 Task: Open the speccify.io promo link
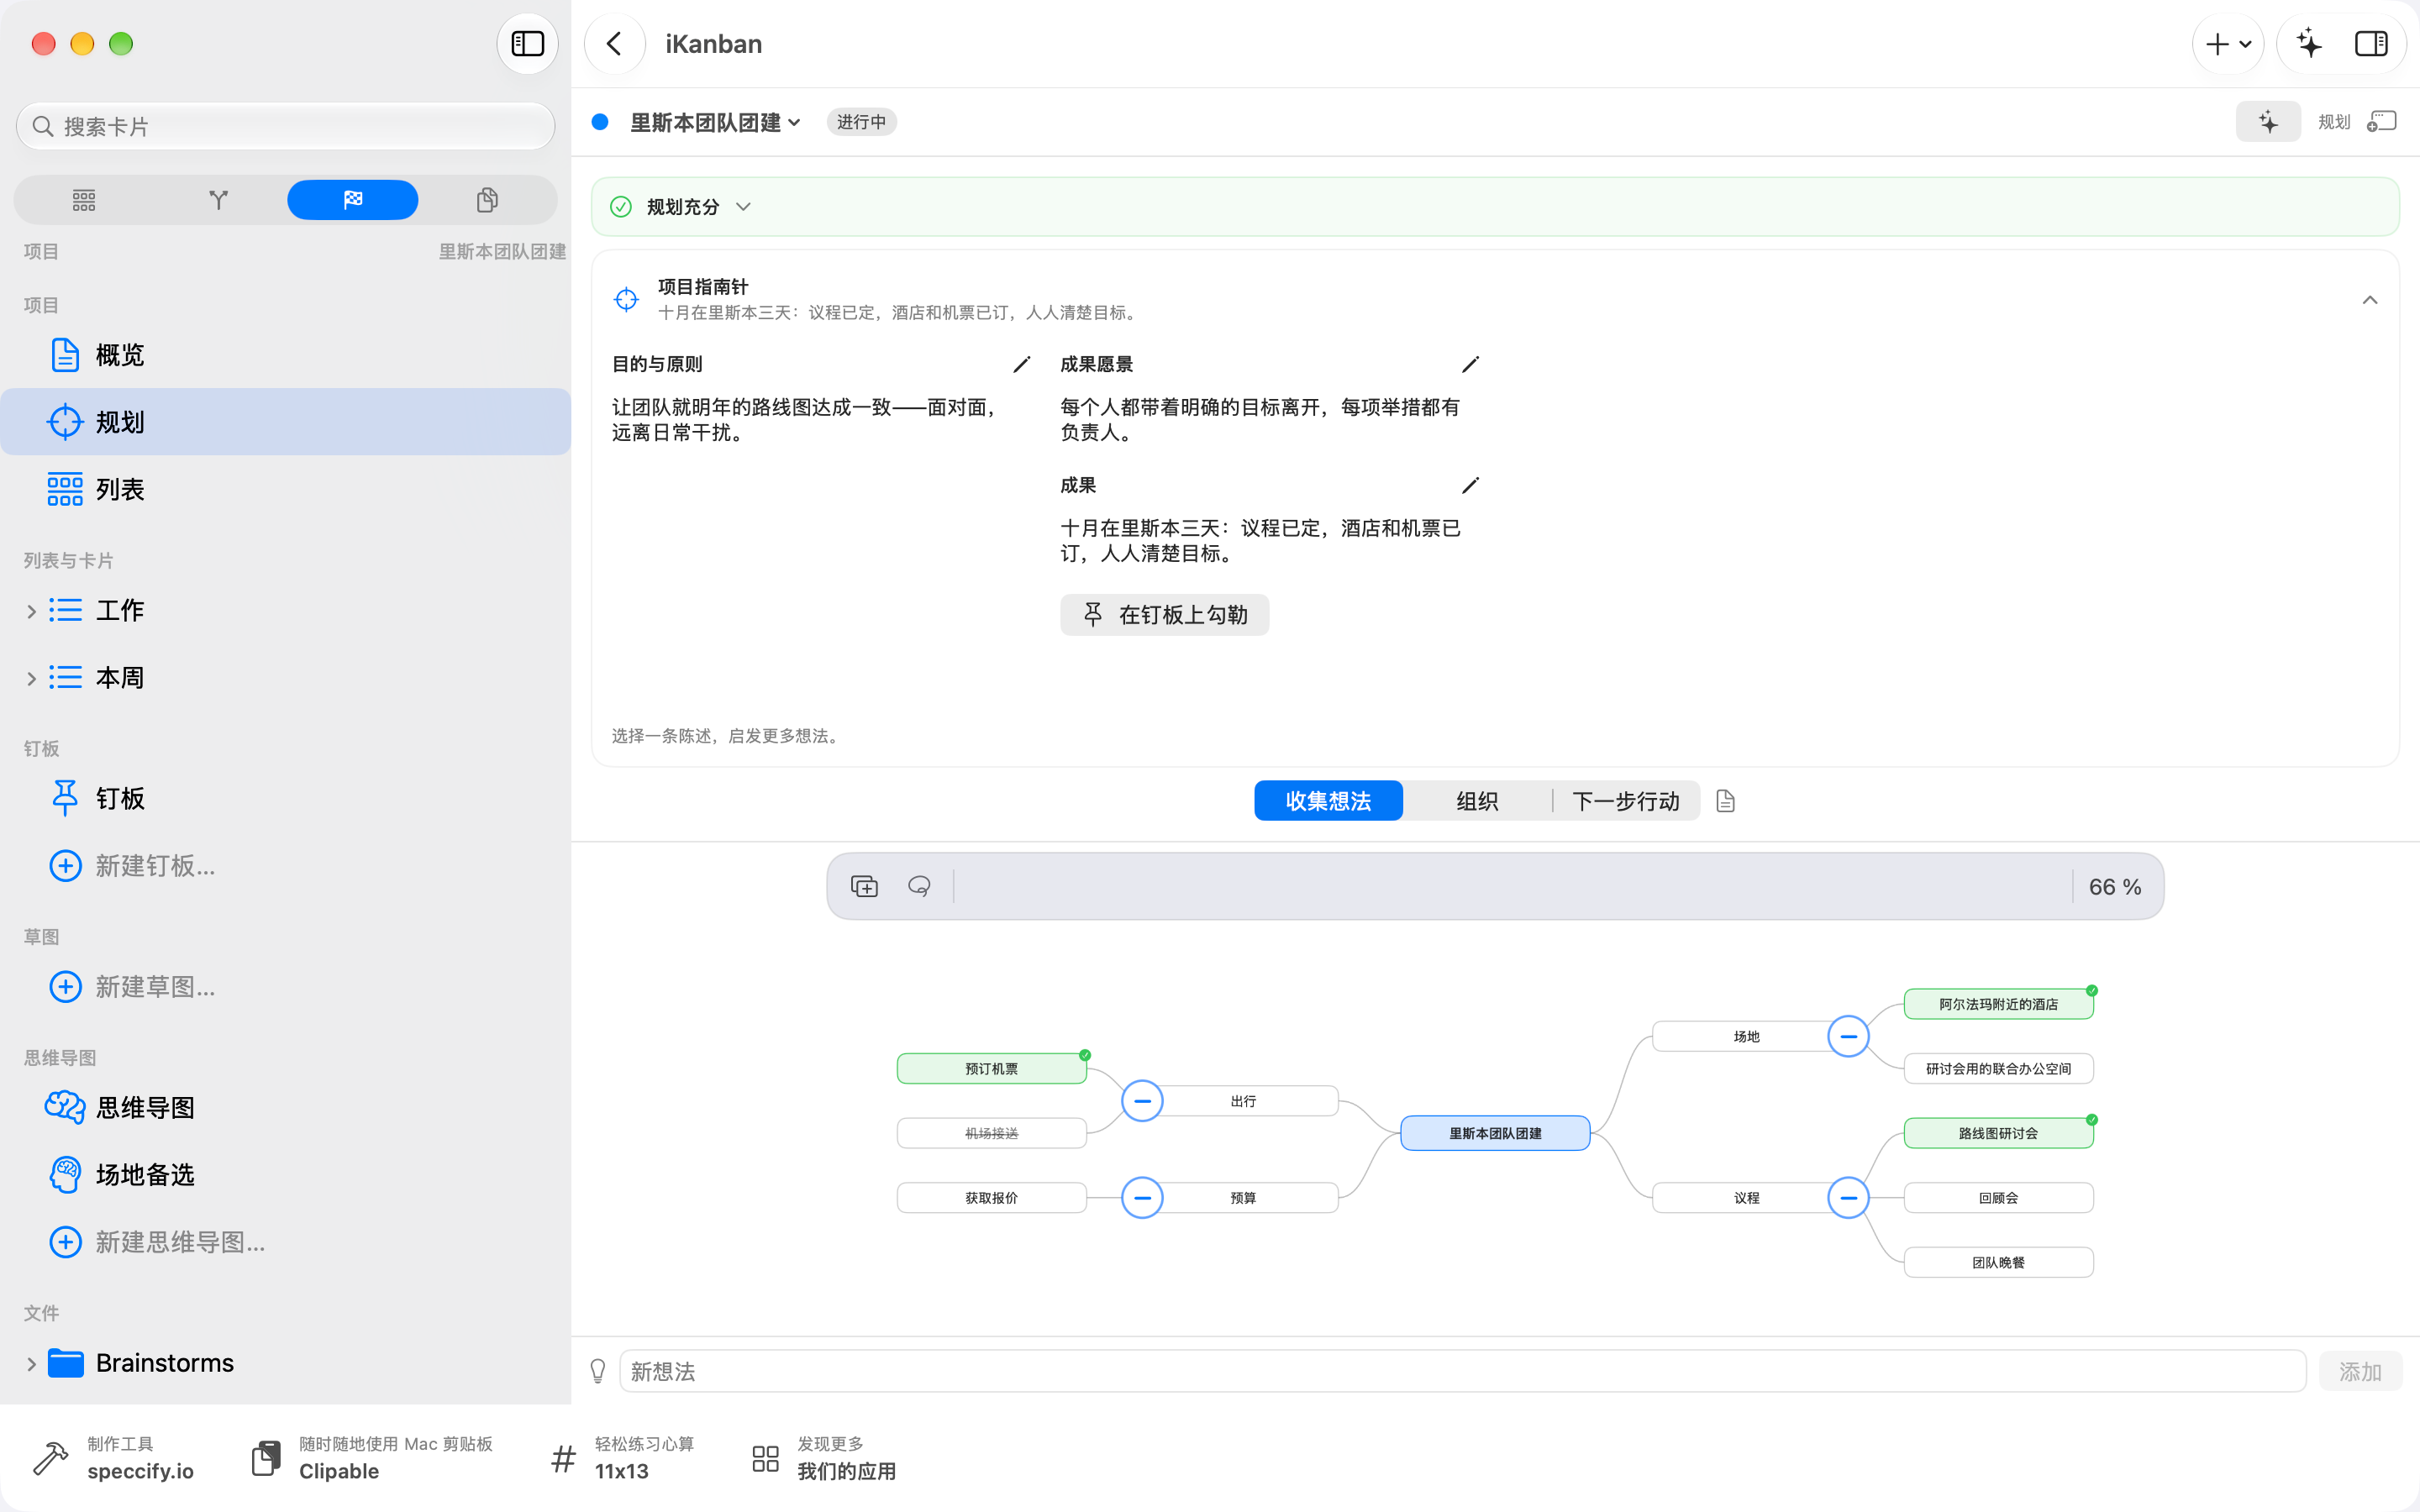click(x=114, y=1458)
